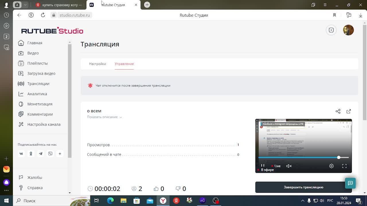Image resolution: width=367 pixels, height=206 pixels.
Task: Open Alice assistant in side panel
Action: (x=6, y=182)
